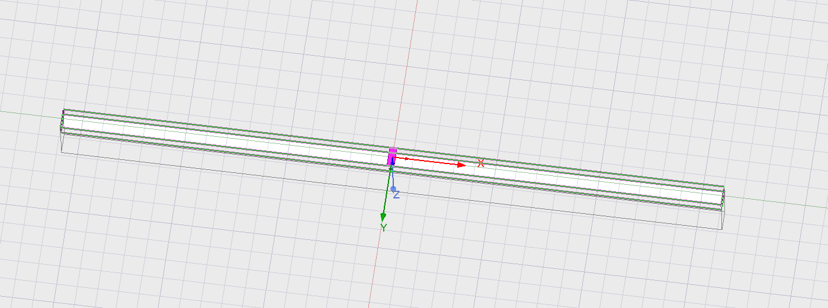Screen dimensions: 828x308
Task: Select the left end face of the long bar
Action: [62, 123]
